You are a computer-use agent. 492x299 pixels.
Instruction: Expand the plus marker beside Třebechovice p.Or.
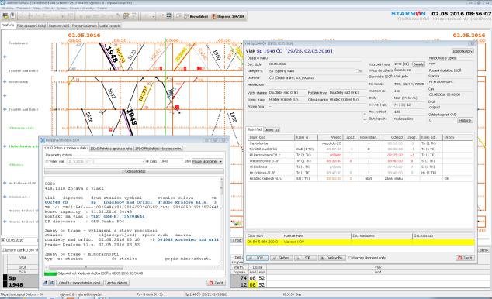point(5,146)
